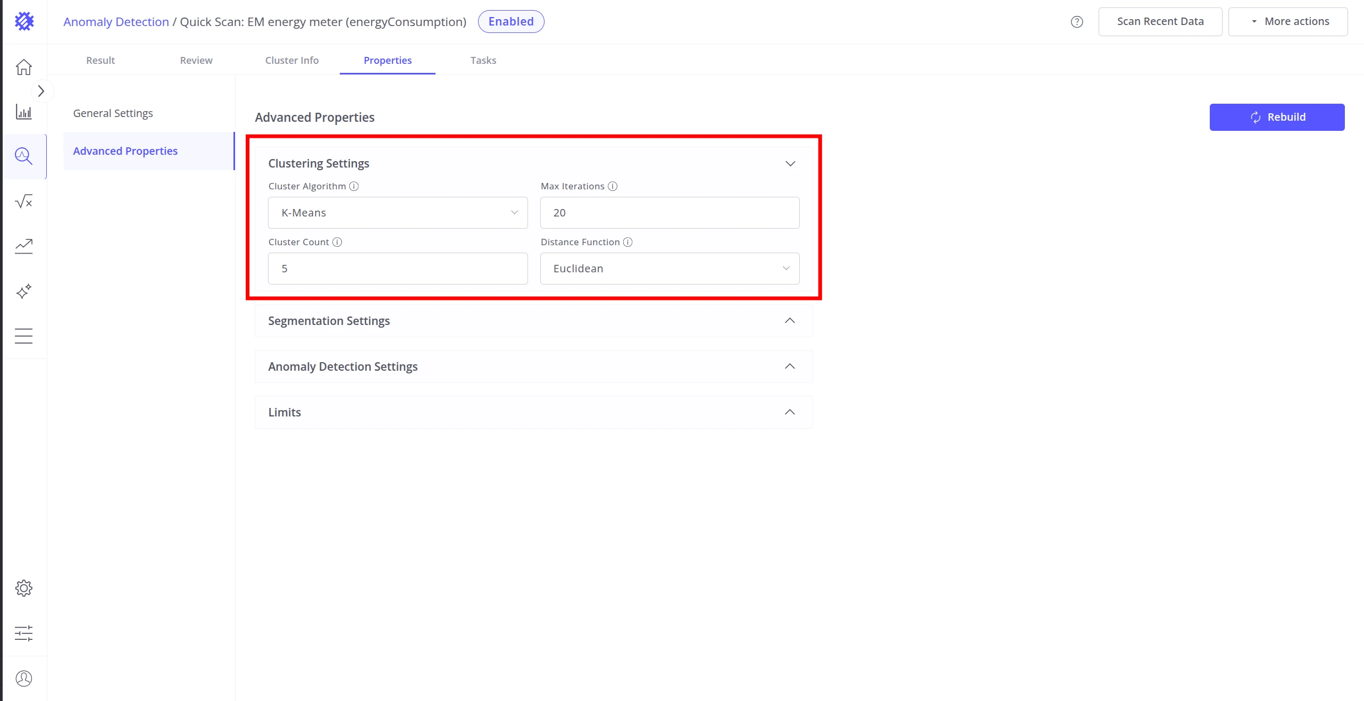Open the gear settings icon

pos(23,588)
